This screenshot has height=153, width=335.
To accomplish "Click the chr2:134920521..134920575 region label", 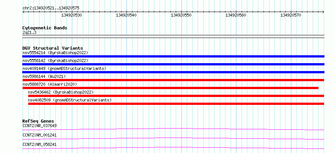I will 51,8.
